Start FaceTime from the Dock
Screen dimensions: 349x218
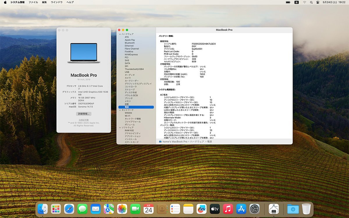pos(135,209)
